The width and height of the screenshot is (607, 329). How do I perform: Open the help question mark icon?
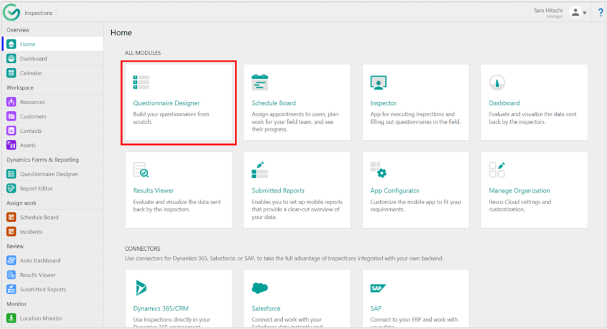(x=600, y=13)
